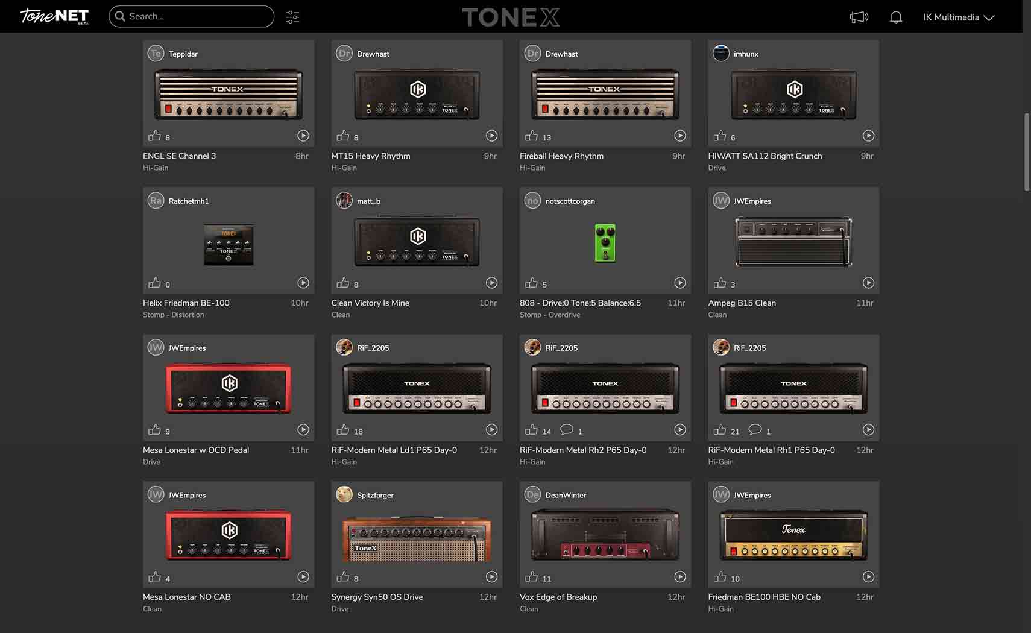Like the 808 overdrive pedal tone
Image resolution: width=1031 pixels, height=633 pixels.
pyautogui.click(x=531, y=283)
